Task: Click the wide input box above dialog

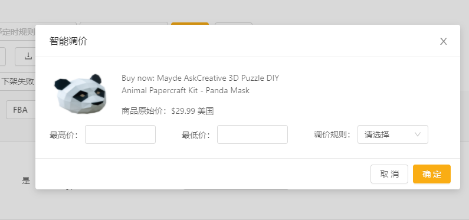Action: (x=124, y=24)
